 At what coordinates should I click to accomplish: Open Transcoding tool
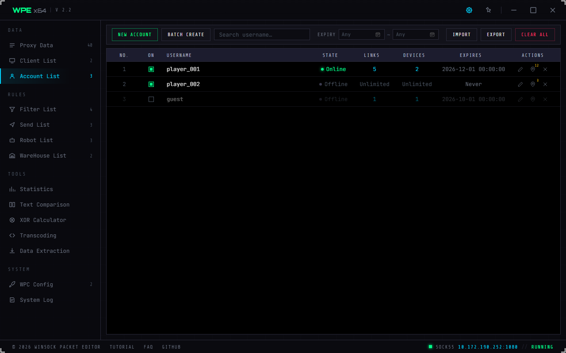50,236
